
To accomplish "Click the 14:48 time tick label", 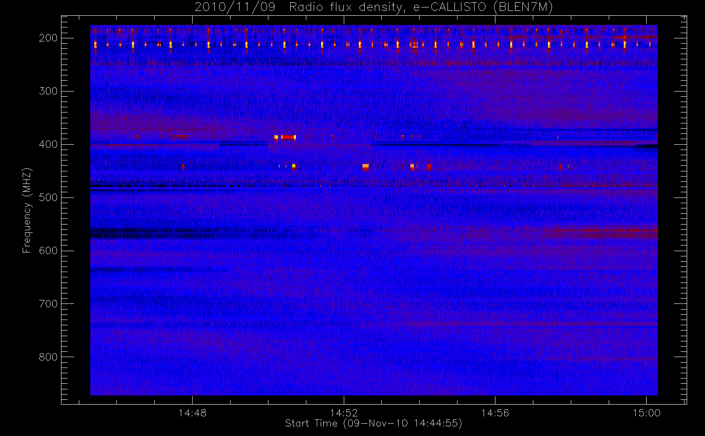I will 192,413.
